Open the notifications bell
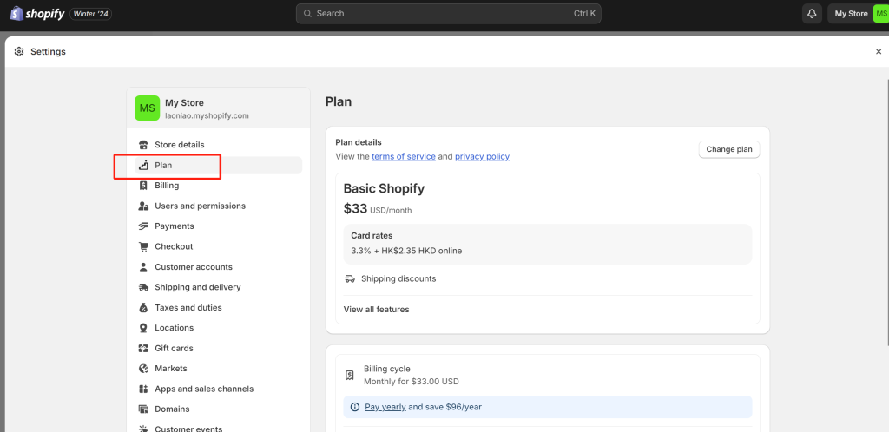The height and width of the screenshot is (432, 889). (812, 14)
